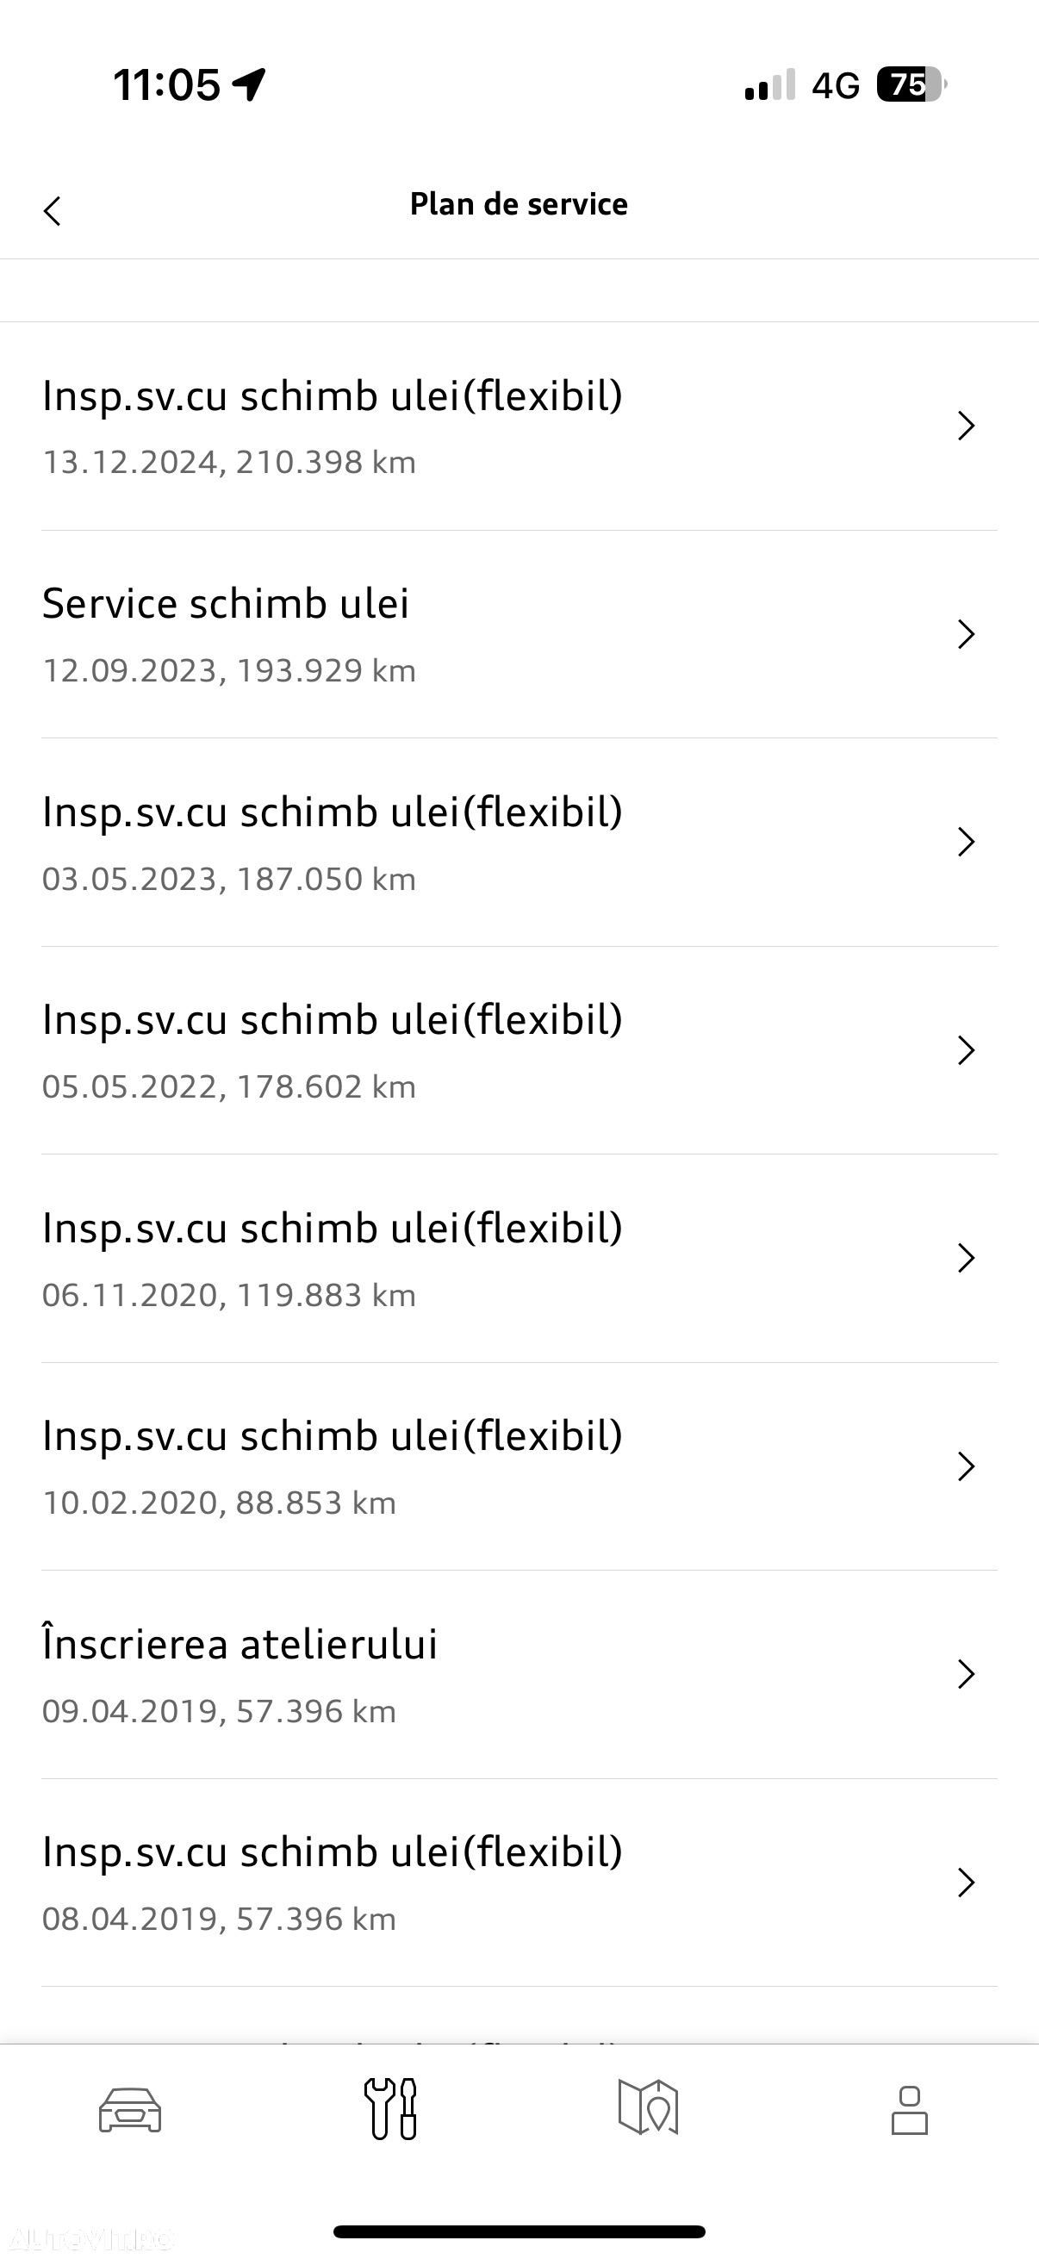Image resolution: width=1039 pixels, height=2259 pixels.
Task: Expand chevron for the 13.12.2024 inspection entry
Action: point(967,426)
